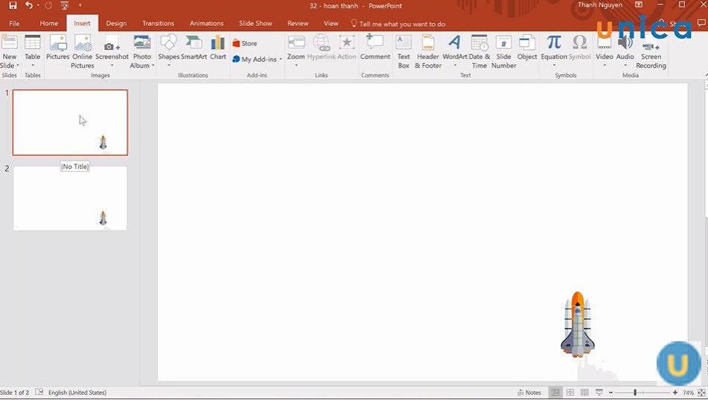Switch to Slide Sorter view
This screenshot has height=400, width=708.
pyautogui.click(x=570, y=393)
